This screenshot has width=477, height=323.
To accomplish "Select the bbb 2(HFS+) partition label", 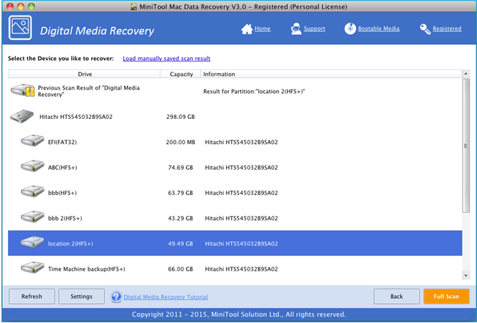I will point(65,218).
